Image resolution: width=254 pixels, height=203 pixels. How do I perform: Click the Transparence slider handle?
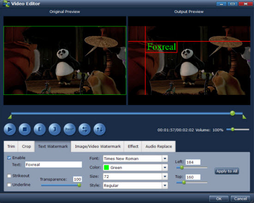pyautogui.click(x=79, y=185)
